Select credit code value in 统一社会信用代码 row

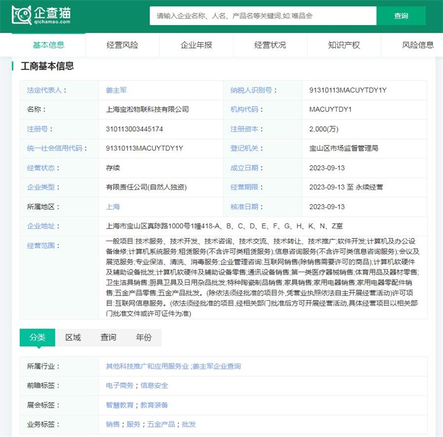pyautogui.click(x=145, y=149)
